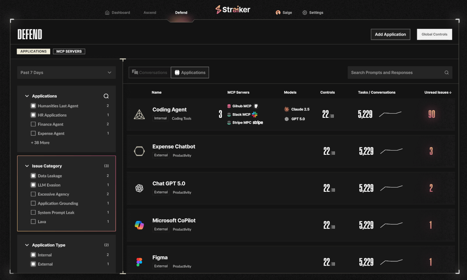The width and height of the screenshot is (467, 280).
Task: Click the Figma logo icon
Action: (x=139, y=262)
